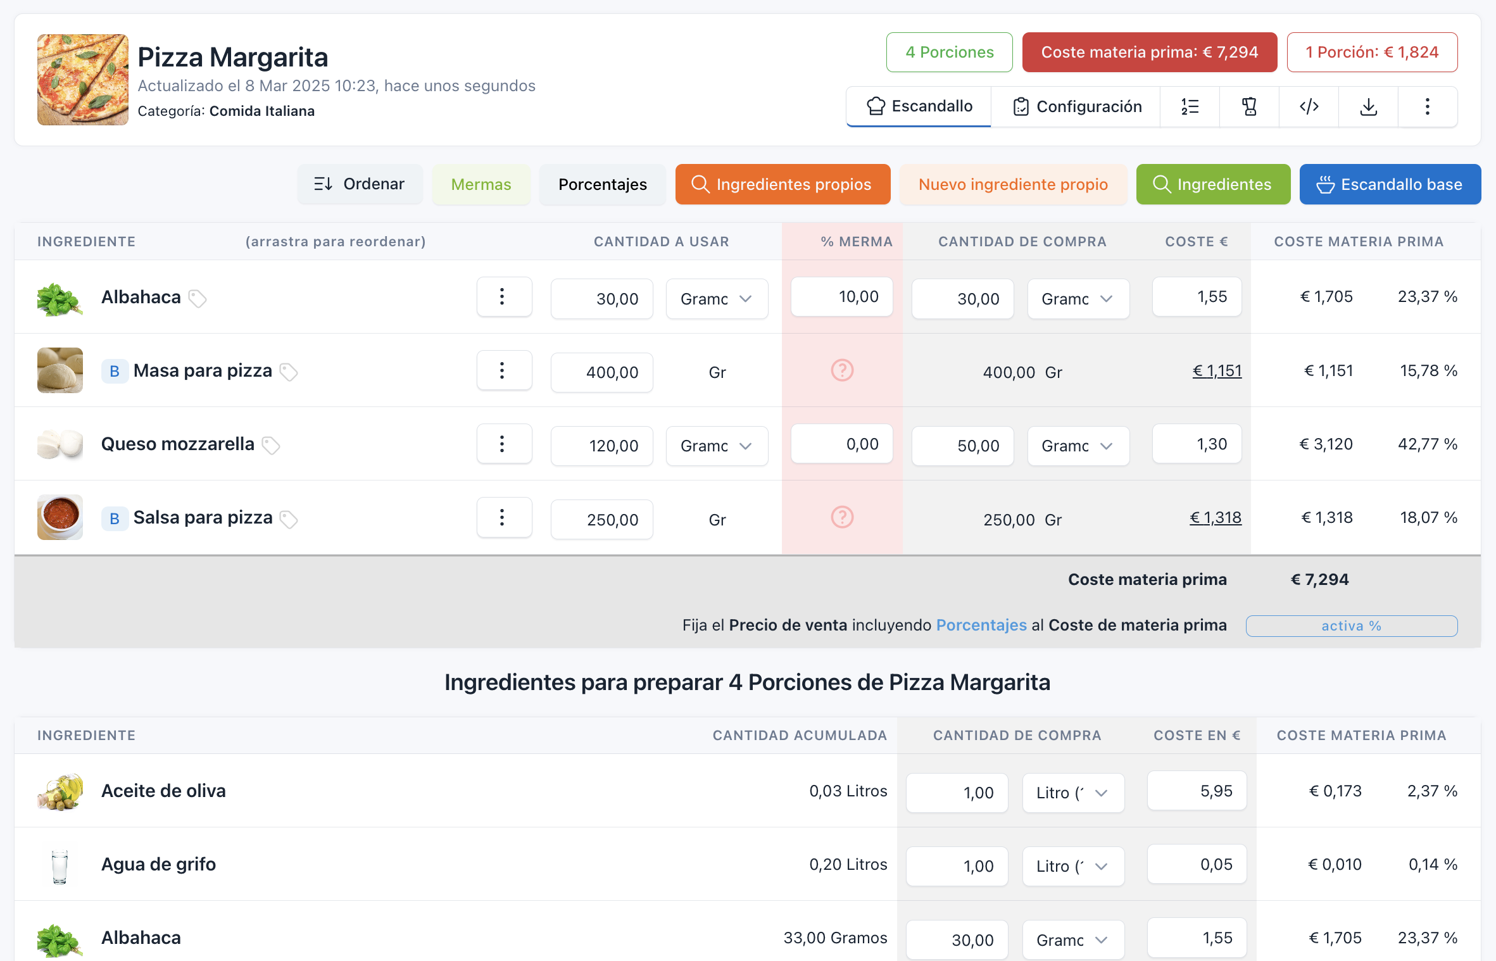Open Aceite de oliva Litro unit dropdown

pos(1074,793)
